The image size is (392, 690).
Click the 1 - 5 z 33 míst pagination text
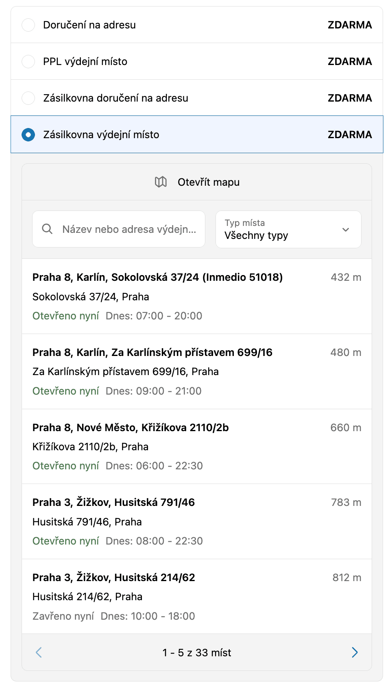[197, 653]
